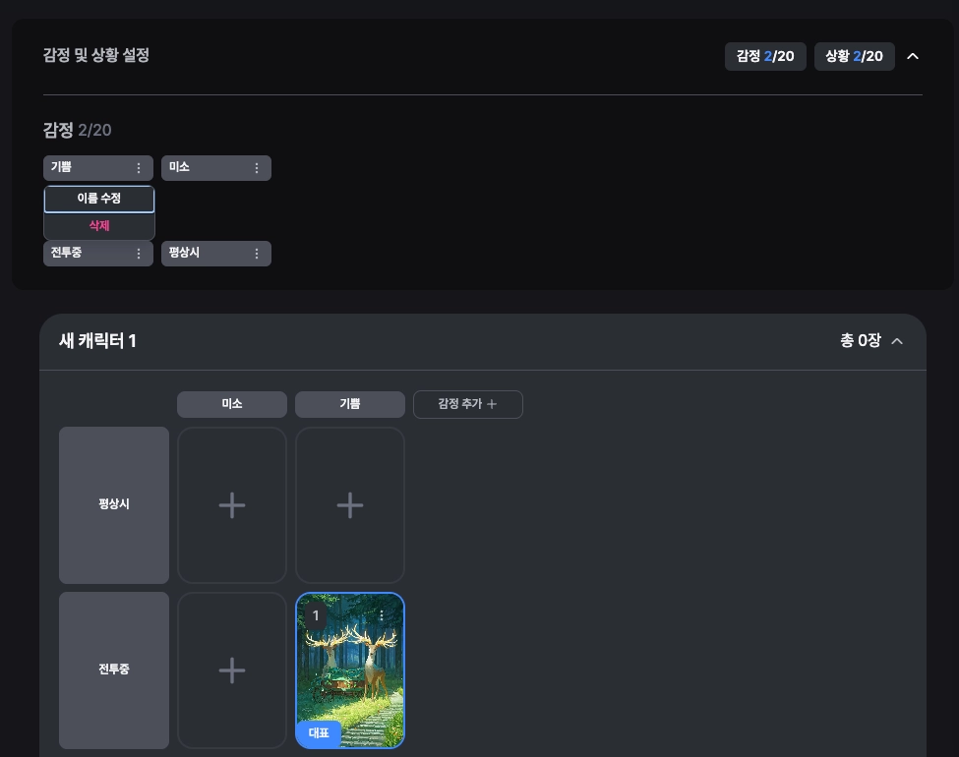Open the deer forest image thumbnail
The height and width of the screenshot is (757, 959).
(350, 670)
